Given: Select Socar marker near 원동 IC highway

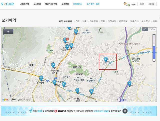Looking at the screenshot, I should click(129, 84).
